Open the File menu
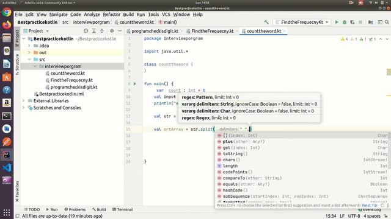This screenshot has width=391, height=219. tap(19, 15)
